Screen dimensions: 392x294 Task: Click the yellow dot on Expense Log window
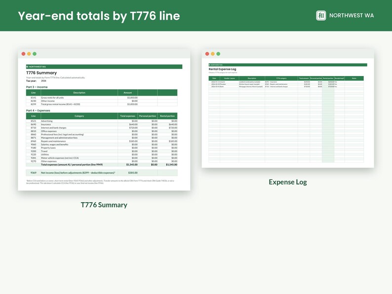pos(213,54)
